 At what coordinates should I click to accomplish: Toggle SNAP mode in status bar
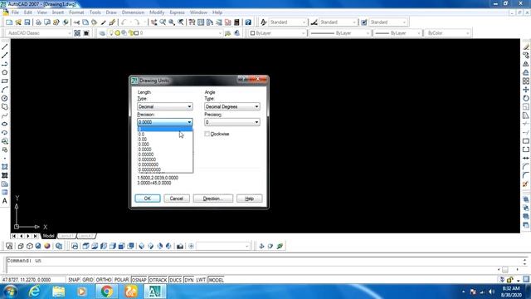(74, 280)
